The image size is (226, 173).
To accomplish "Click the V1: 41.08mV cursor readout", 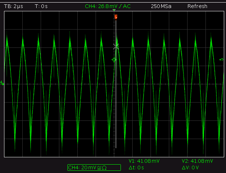I will point(144,161).
